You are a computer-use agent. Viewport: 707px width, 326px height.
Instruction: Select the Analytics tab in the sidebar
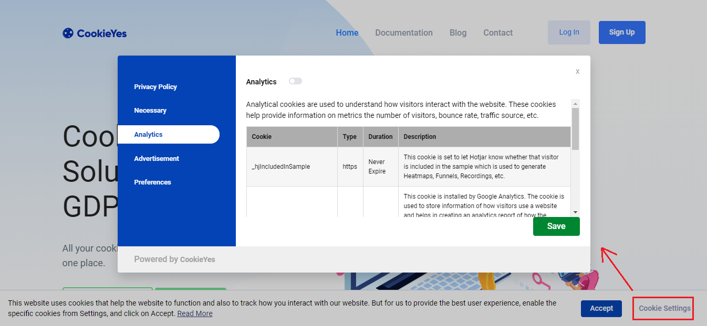pyautogui.click(x=149, y=135)
